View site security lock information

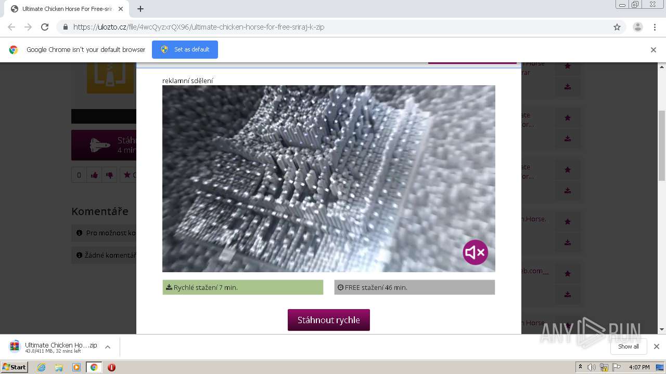65,27
